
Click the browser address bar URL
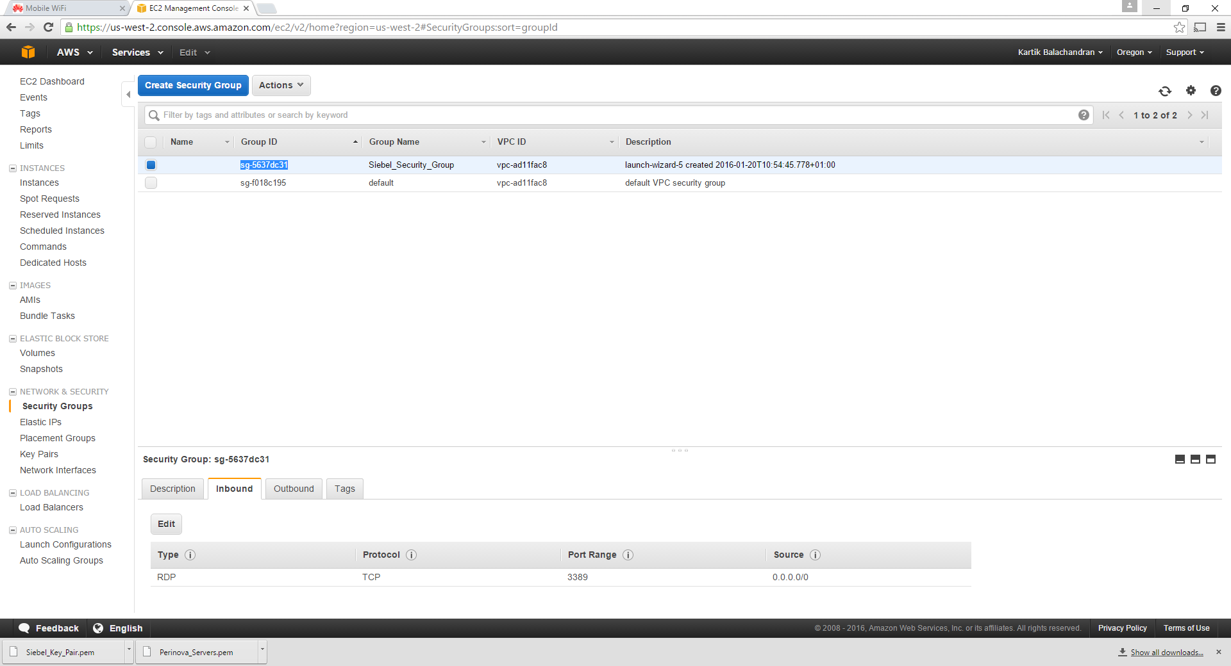(x=317, y=27)
